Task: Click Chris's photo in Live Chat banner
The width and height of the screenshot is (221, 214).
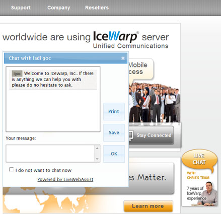Action: click(x=208, y=194)
